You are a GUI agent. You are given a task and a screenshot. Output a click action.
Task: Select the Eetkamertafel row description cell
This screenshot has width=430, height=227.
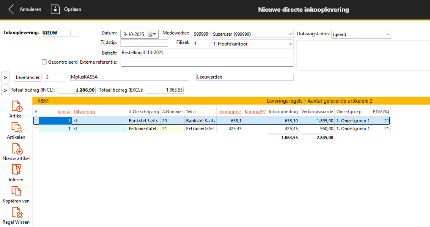click(143, 128)
